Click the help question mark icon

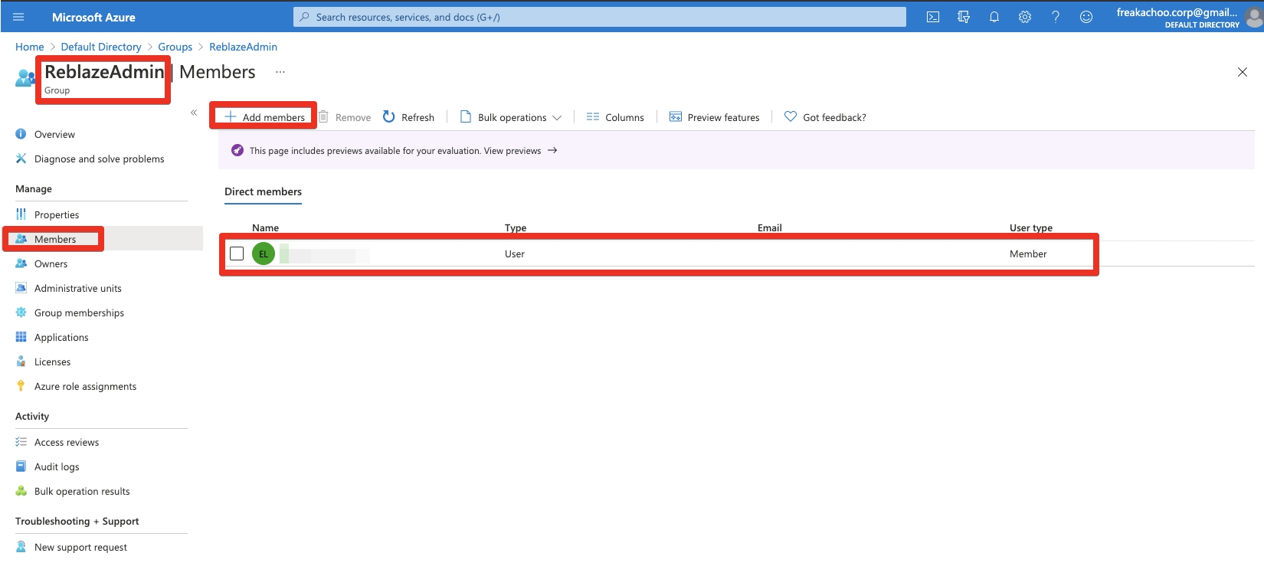(x=1055, y=17)
